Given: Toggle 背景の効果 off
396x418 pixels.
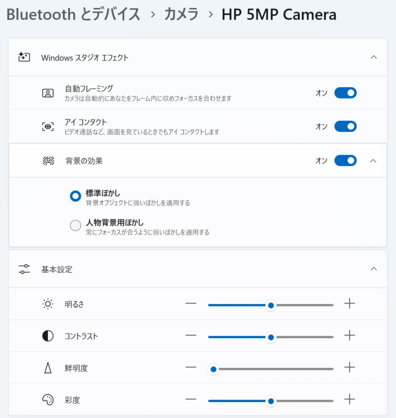Looking at the screenshot, I should point(346,160).
